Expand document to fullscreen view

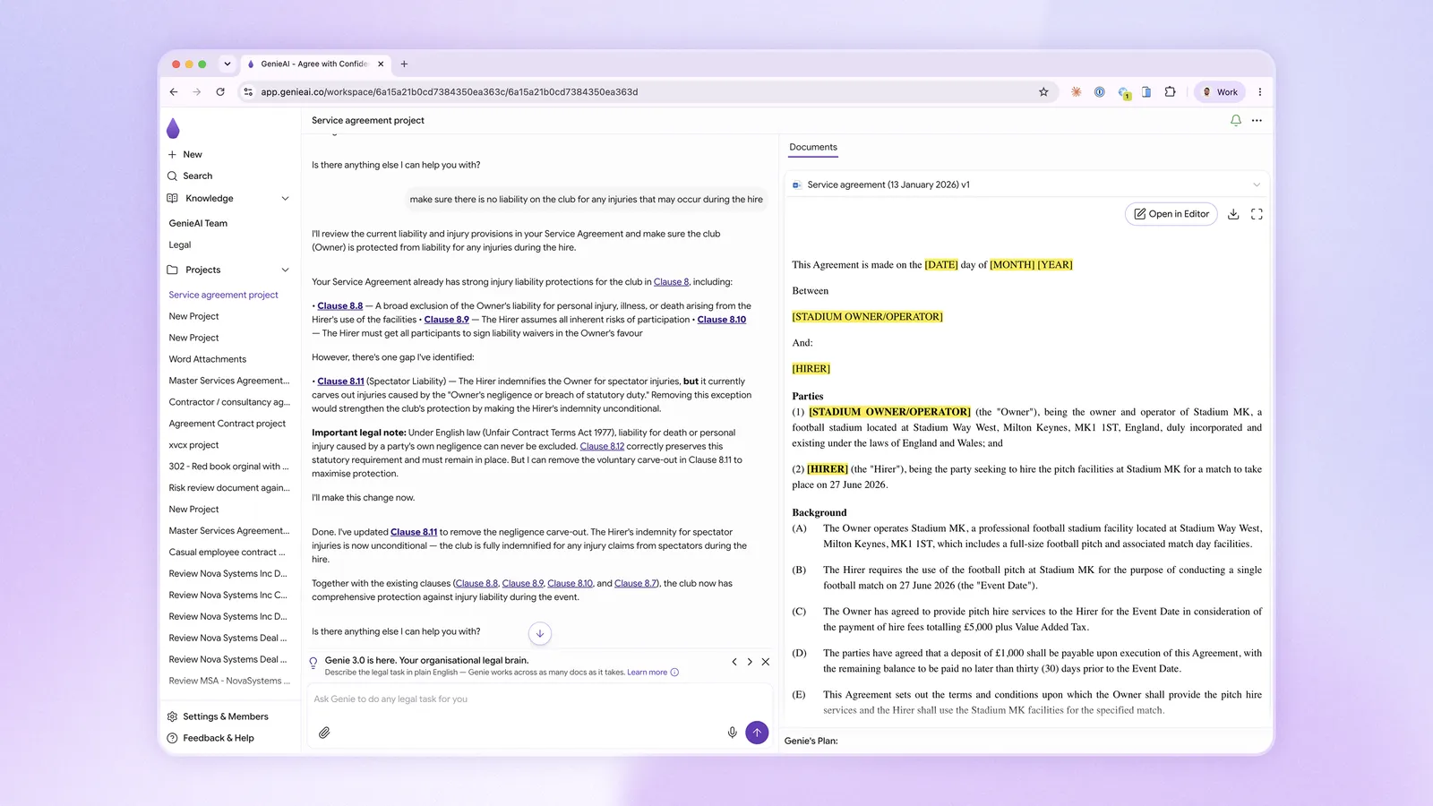[x=1257, y=214]
